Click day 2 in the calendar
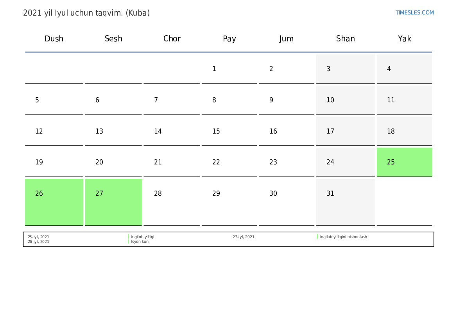 coord(287,69)
